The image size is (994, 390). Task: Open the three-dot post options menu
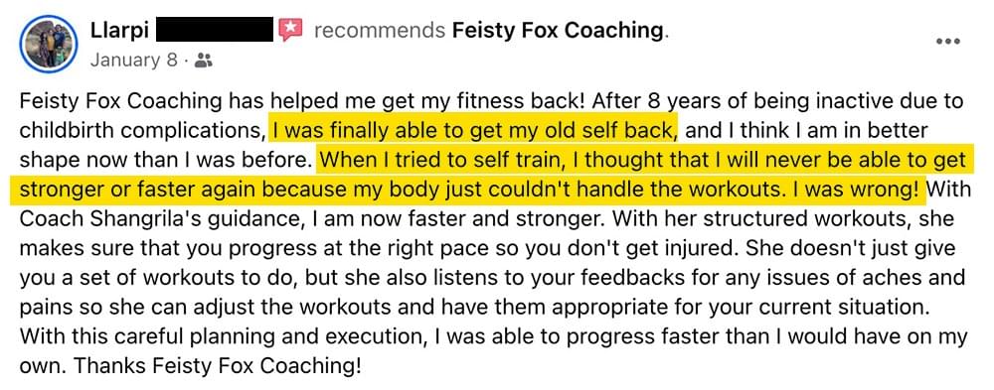pos(947,41)
